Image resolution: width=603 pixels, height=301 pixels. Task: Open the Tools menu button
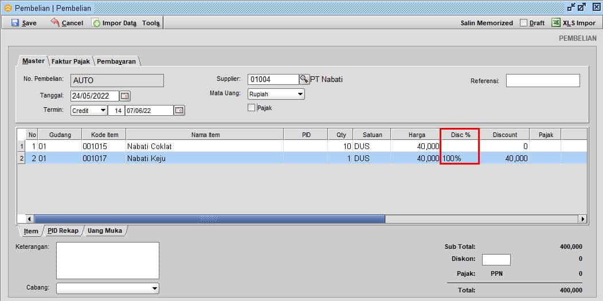(x=151, y=23)
